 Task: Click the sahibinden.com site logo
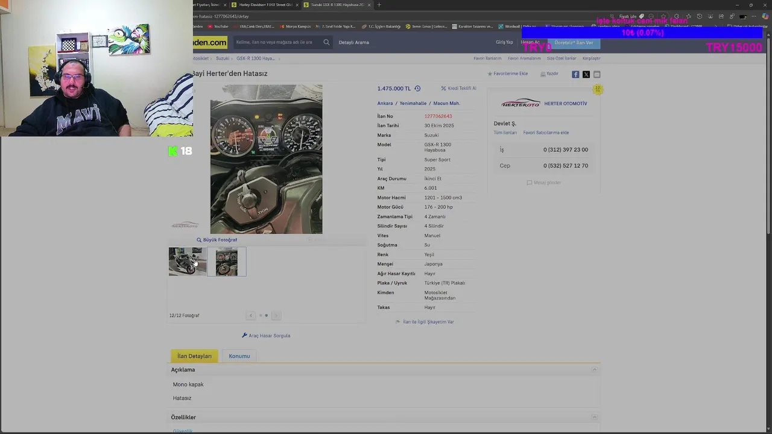(x=210, y=42)
